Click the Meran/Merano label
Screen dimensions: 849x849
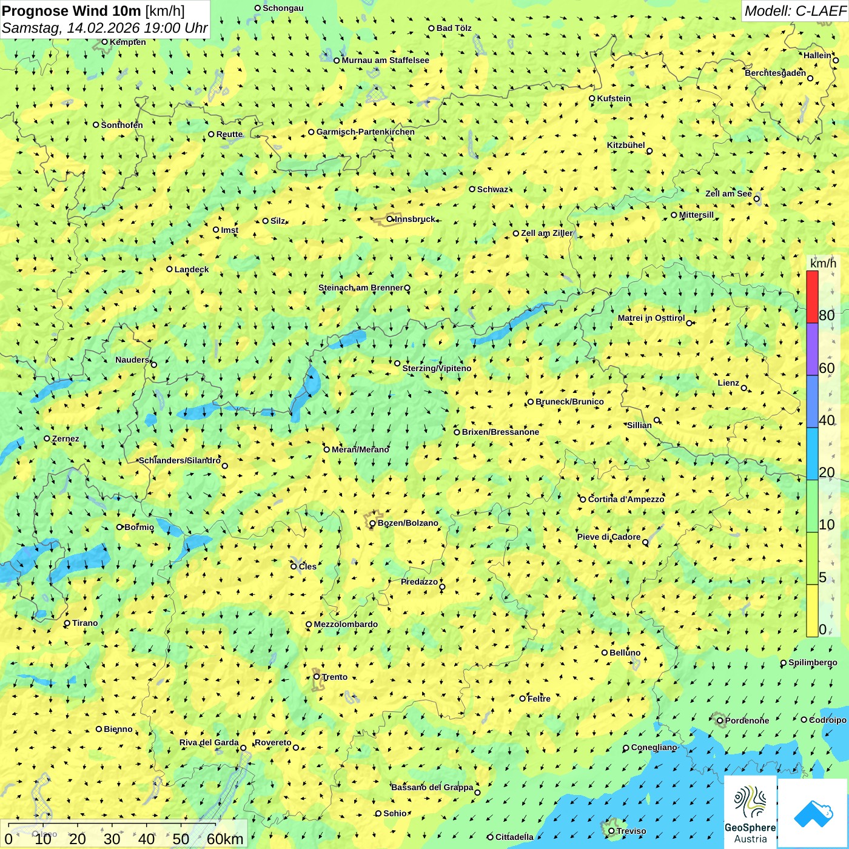tap(360, 449)
